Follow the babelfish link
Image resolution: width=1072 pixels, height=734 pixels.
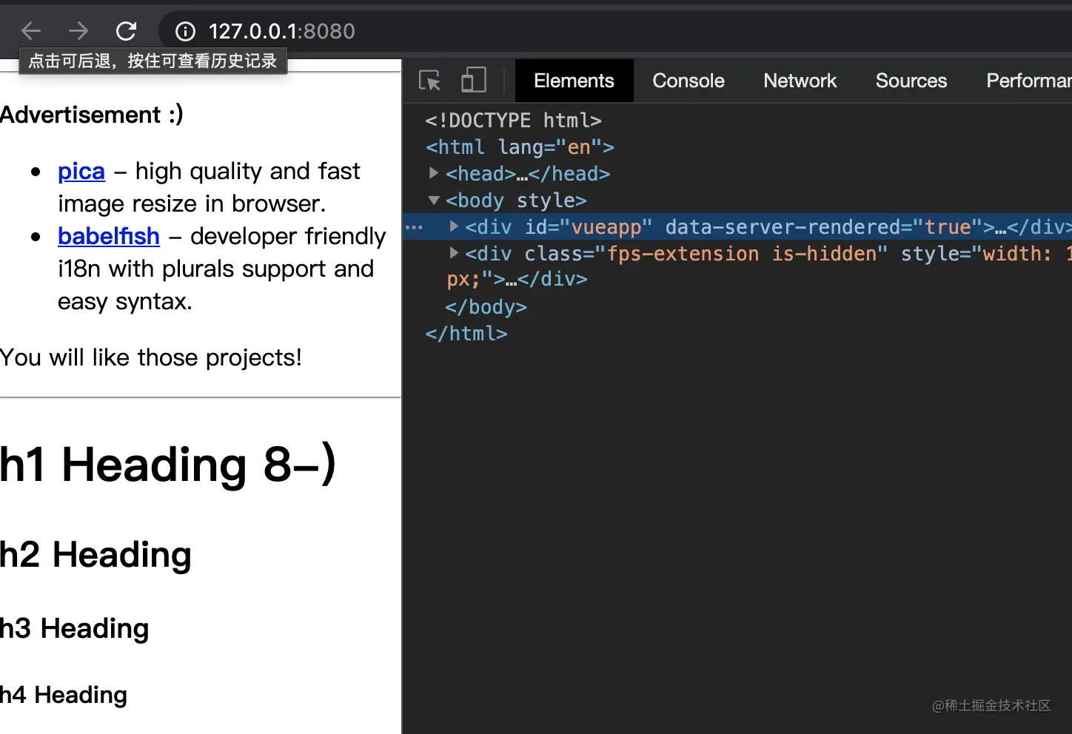coord(109,236)
